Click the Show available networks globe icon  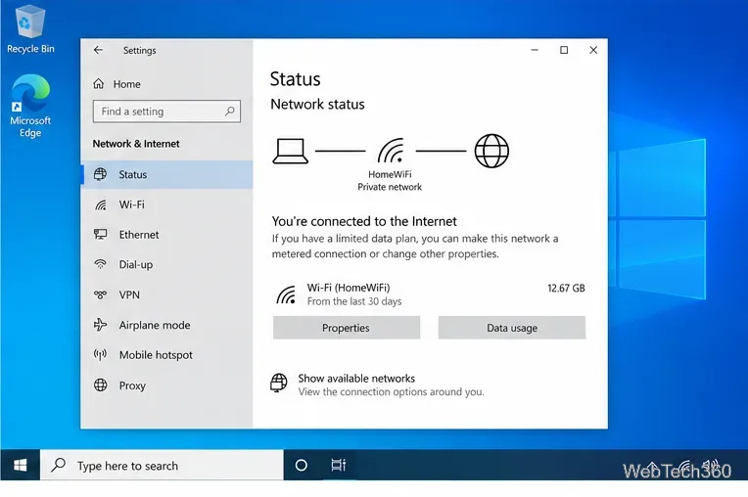279,384
